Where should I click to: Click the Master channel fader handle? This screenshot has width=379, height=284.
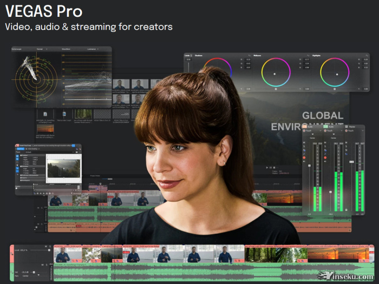click(351, 161)
